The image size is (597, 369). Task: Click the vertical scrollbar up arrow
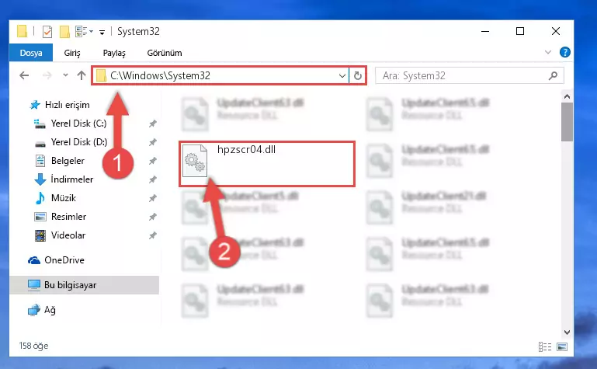click(x=567, y=96)
